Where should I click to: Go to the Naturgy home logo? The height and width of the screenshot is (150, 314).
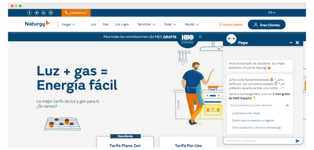38,24
